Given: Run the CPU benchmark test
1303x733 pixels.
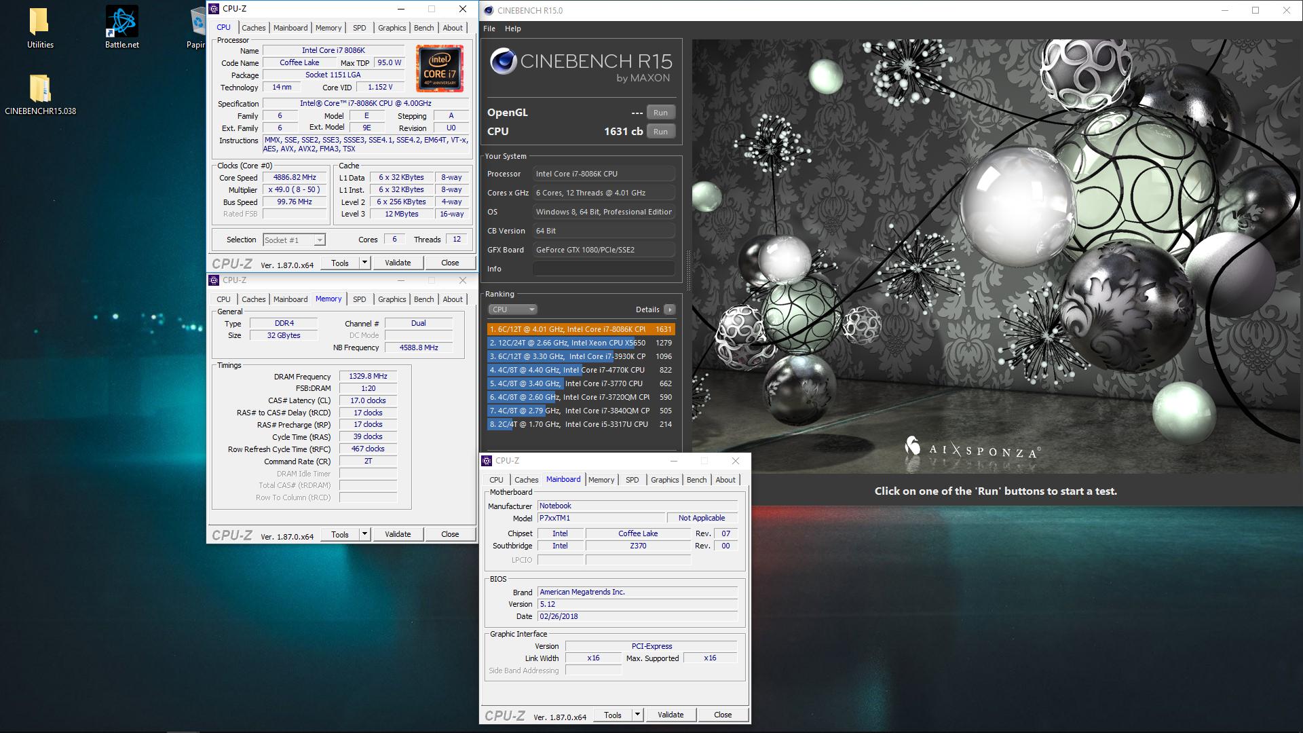Looking at the screenshot, I should 660,132.
